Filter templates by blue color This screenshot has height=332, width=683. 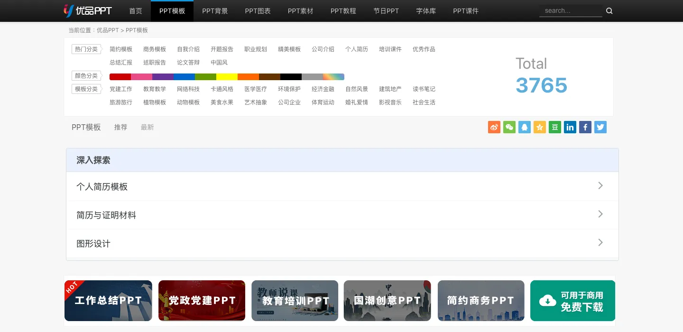pos(184,77)
